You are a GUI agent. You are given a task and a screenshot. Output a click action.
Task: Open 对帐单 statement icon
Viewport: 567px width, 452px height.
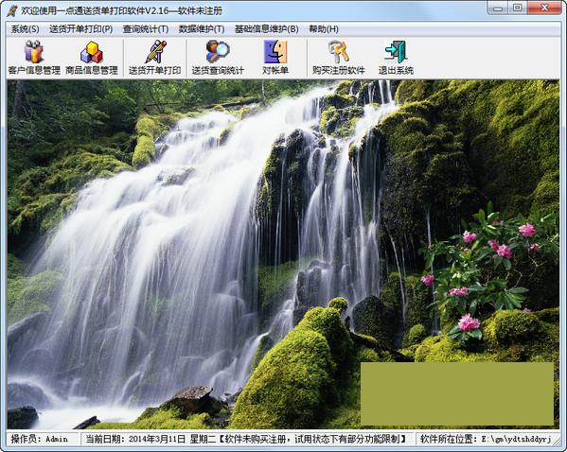coord(275,58)
